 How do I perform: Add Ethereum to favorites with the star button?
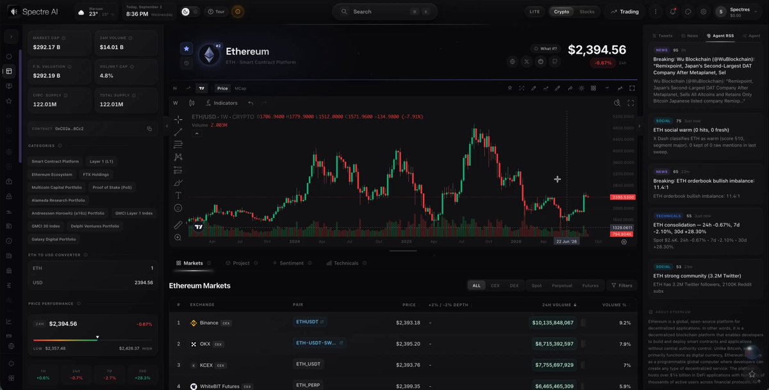click(x=186, y=48)
